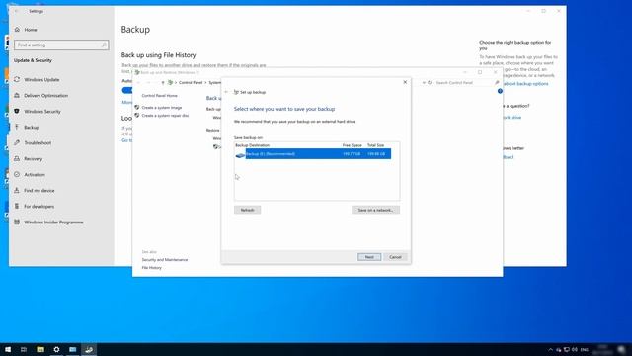
Task: Open Find my device settings page
Action: 39,191
